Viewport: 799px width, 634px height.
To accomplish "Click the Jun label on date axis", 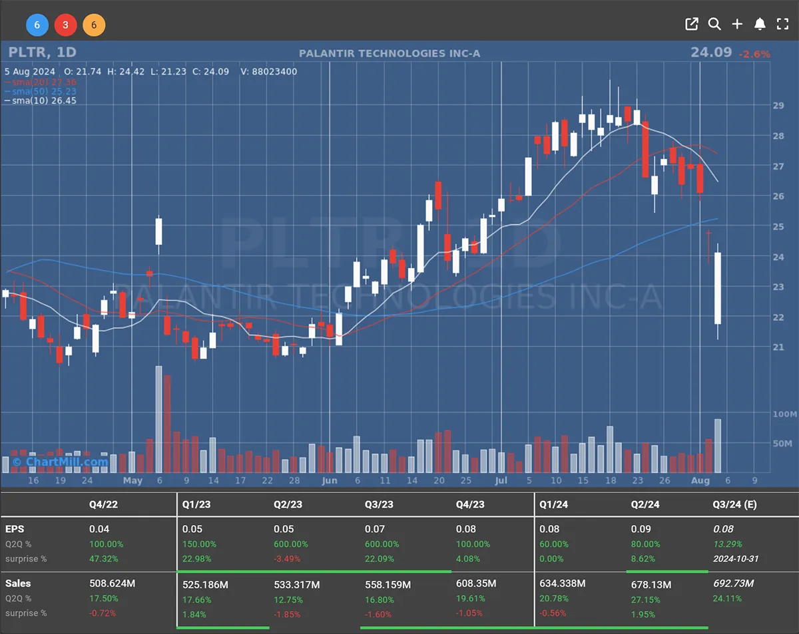I will pos(329,480).
